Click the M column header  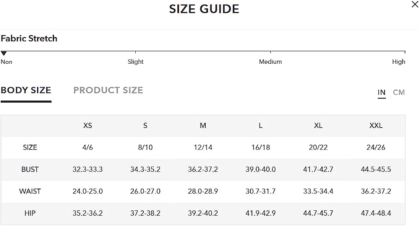coord(203,126)
